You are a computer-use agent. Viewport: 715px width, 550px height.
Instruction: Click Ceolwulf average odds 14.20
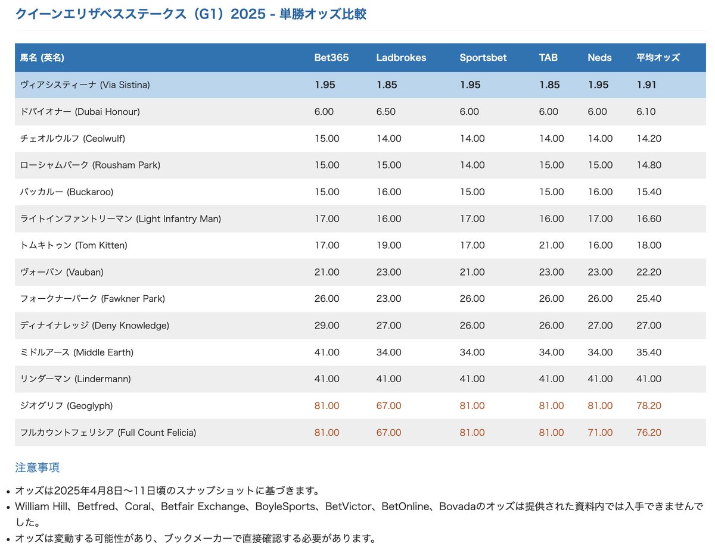pos(649,138)
